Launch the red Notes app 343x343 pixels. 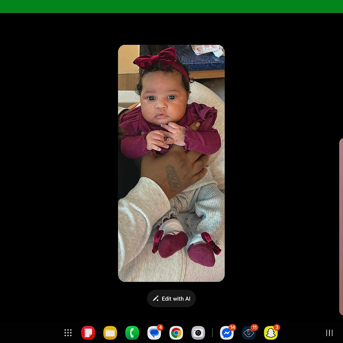point(88,333)
